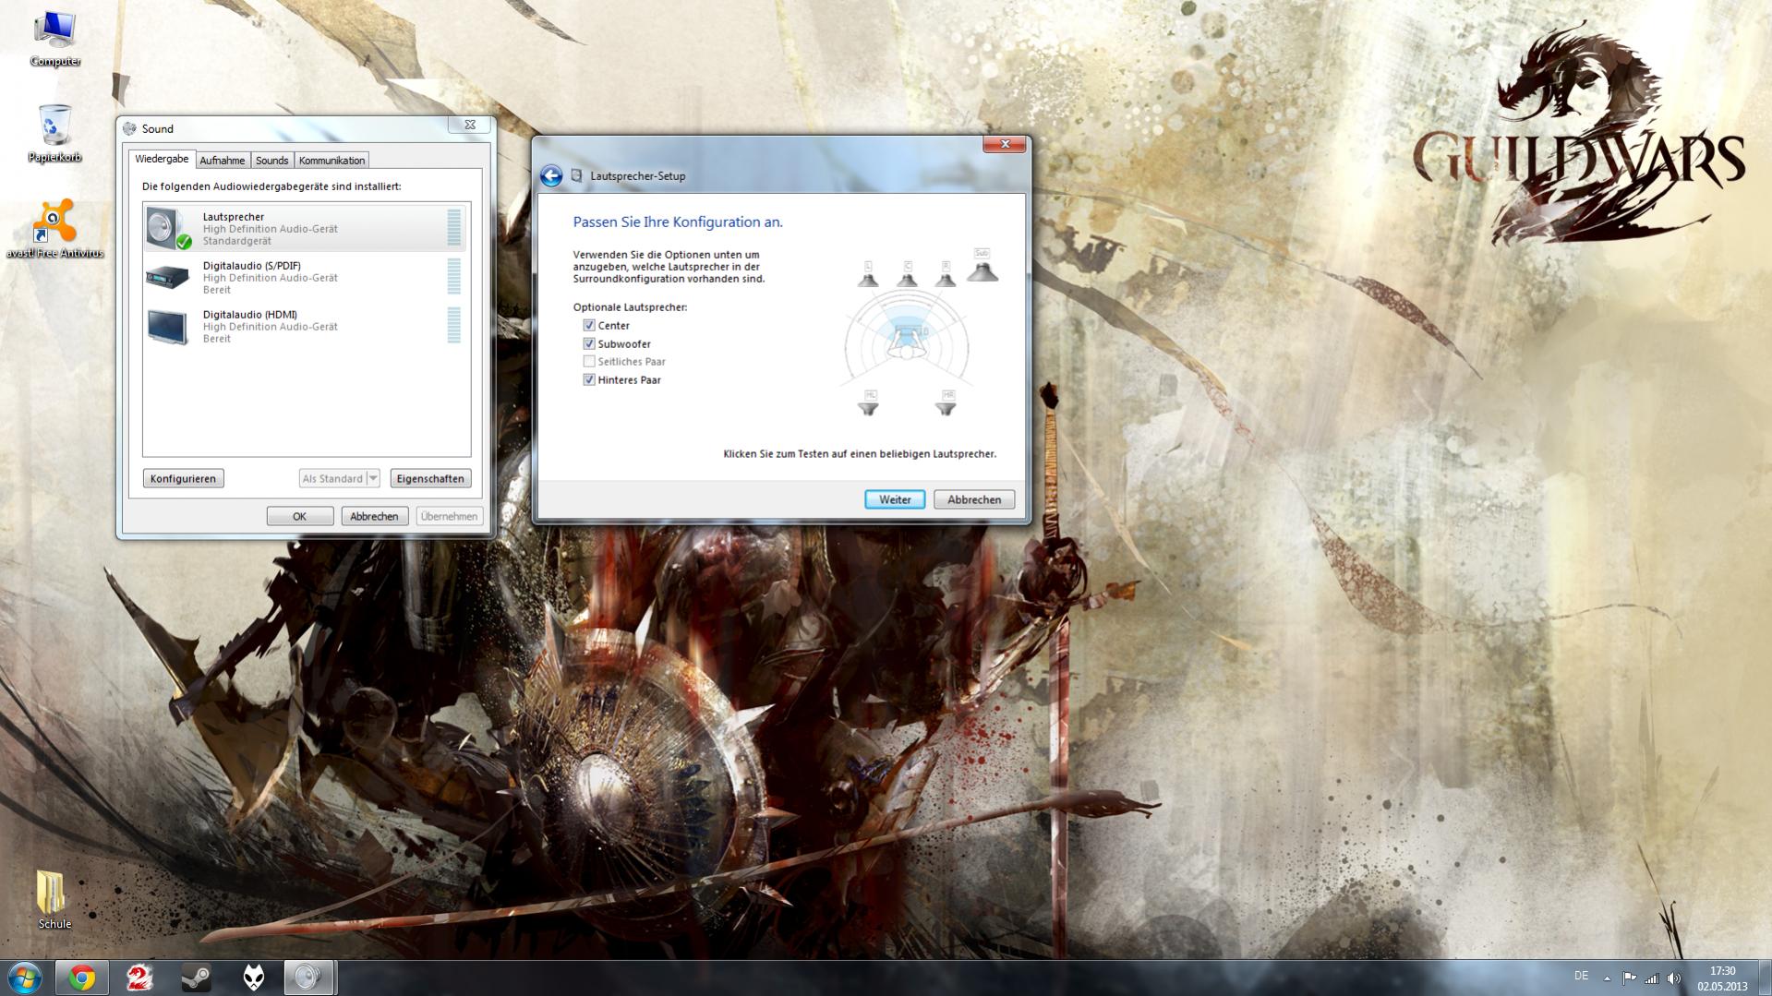Image resolution: width=1772 pixels, height=996 pixels.
Task: Select the 'Digitalaudio (HDMI)' name text
Action: click(x=250, y=315)
